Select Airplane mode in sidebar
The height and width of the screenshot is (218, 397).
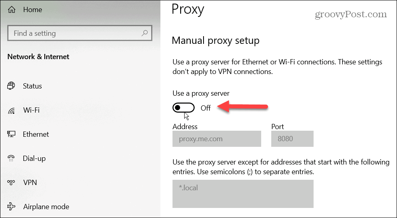46,207
